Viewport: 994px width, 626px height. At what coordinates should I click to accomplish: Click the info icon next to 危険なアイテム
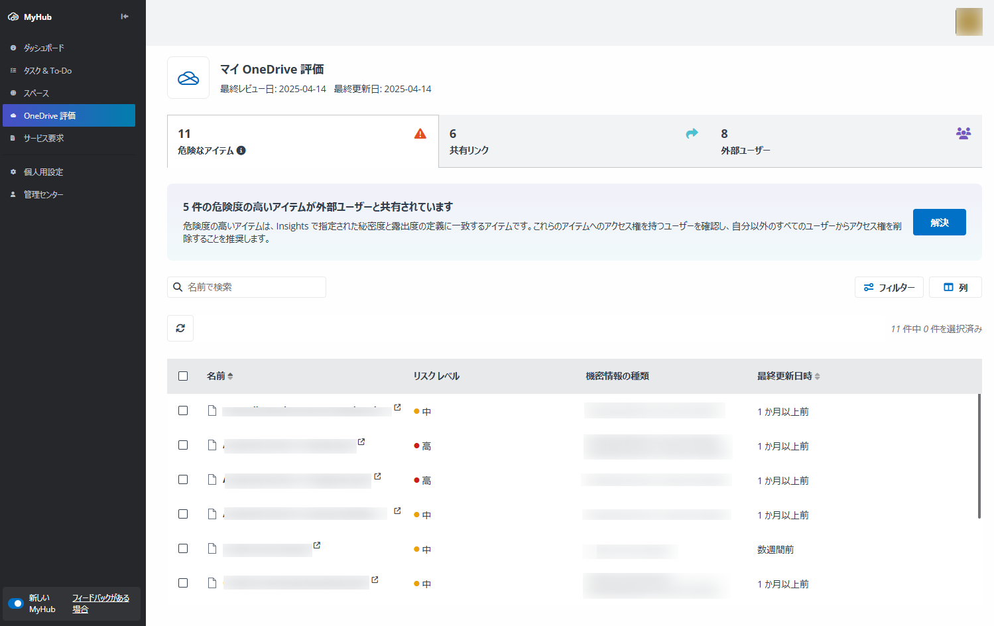coord(241,151)
